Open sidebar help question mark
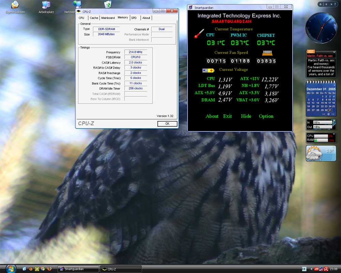Image resolution: width=341 pixels, height=273 pixels. [x=335, y=4]
